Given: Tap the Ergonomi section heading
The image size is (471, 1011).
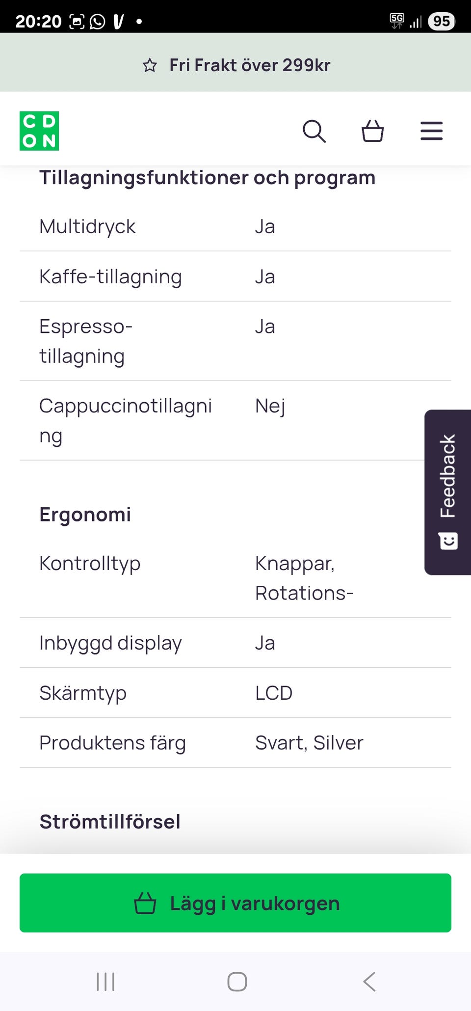Looking at the screenshot, I should click(85, 515).
